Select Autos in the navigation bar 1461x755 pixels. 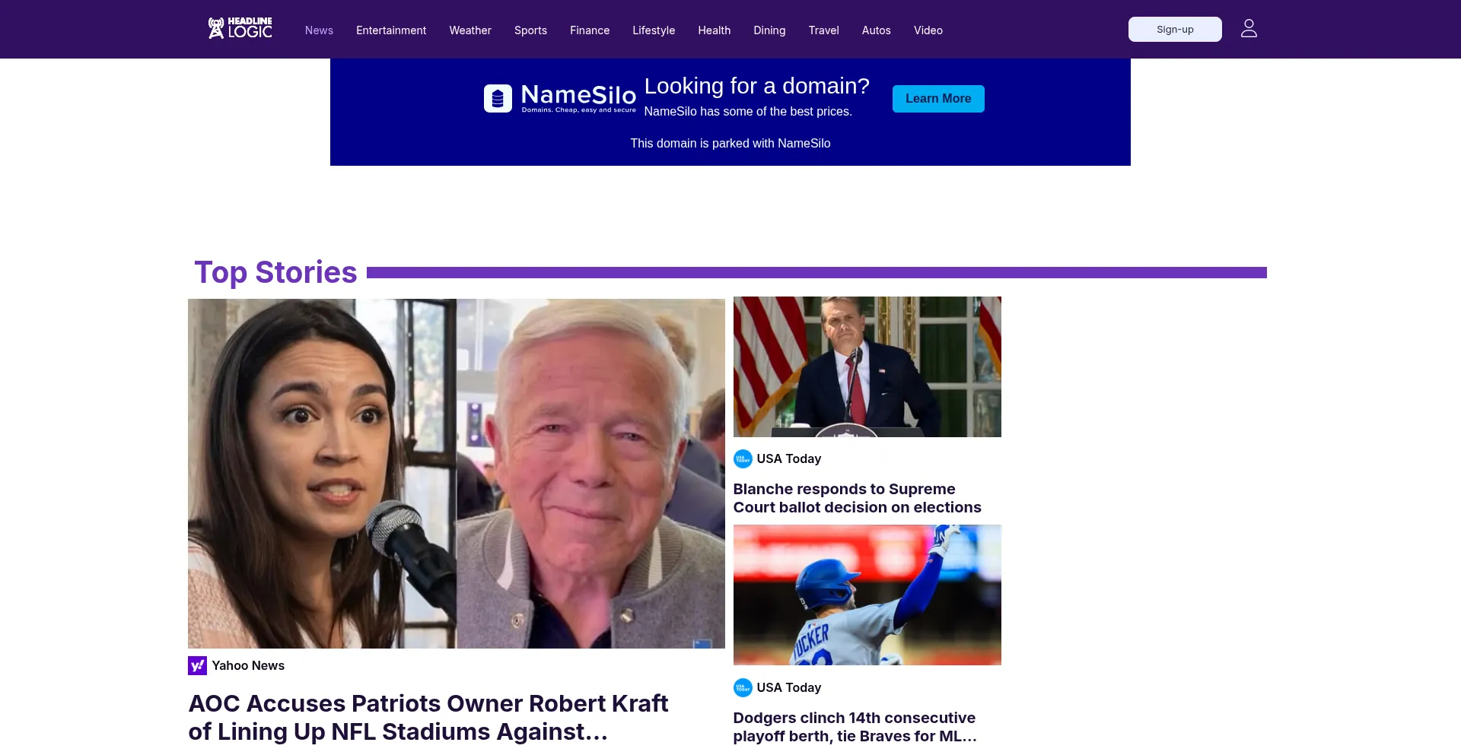(x=876, y=30)
